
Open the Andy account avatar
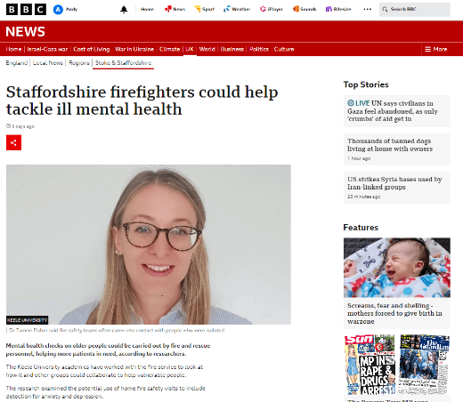[x=58, y=10]
